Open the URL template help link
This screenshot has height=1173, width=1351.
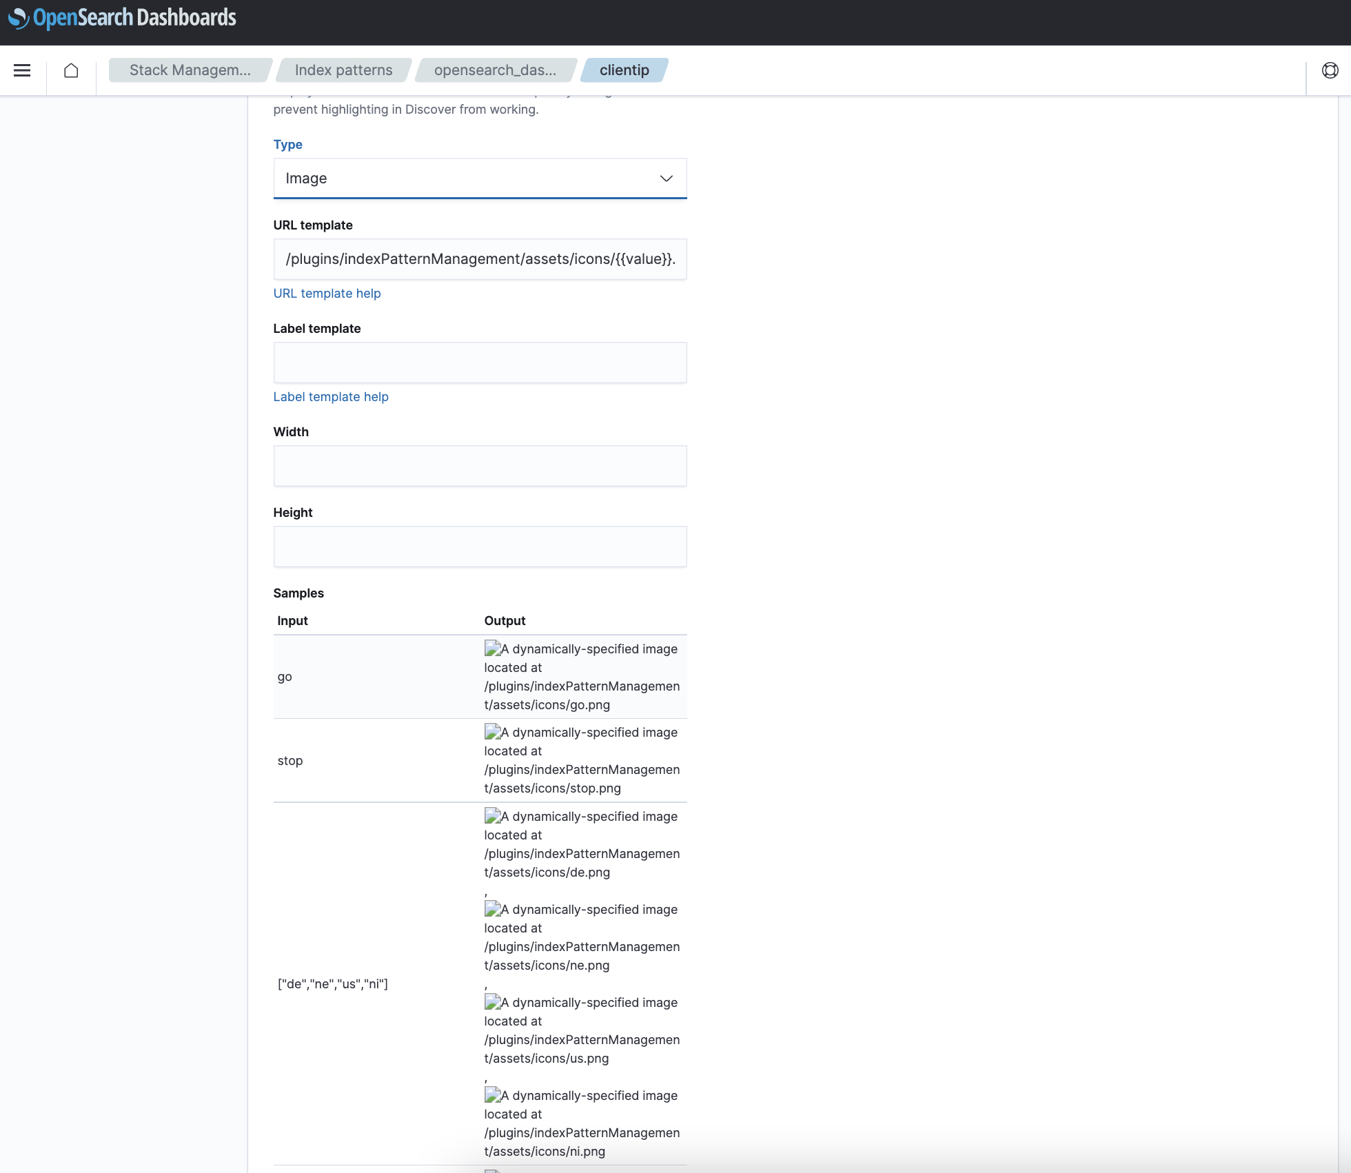327,293
